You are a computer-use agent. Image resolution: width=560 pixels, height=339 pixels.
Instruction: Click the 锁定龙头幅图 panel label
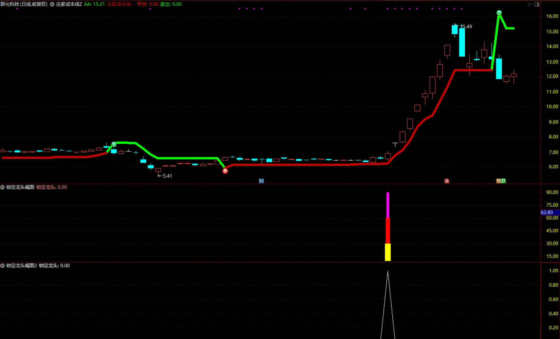click(x=20, y=187)
